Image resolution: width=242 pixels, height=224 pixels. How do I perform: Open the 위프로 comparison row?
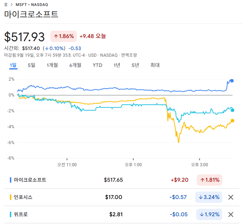(122, 214)
